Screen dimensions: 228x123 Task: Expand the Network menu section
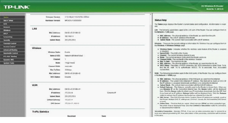click(12, 27)
